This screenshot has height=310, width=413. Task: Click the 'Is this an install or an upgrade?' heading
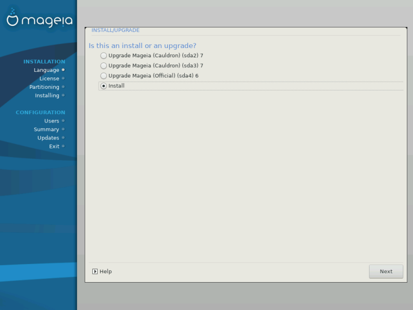tap(142, 45)
